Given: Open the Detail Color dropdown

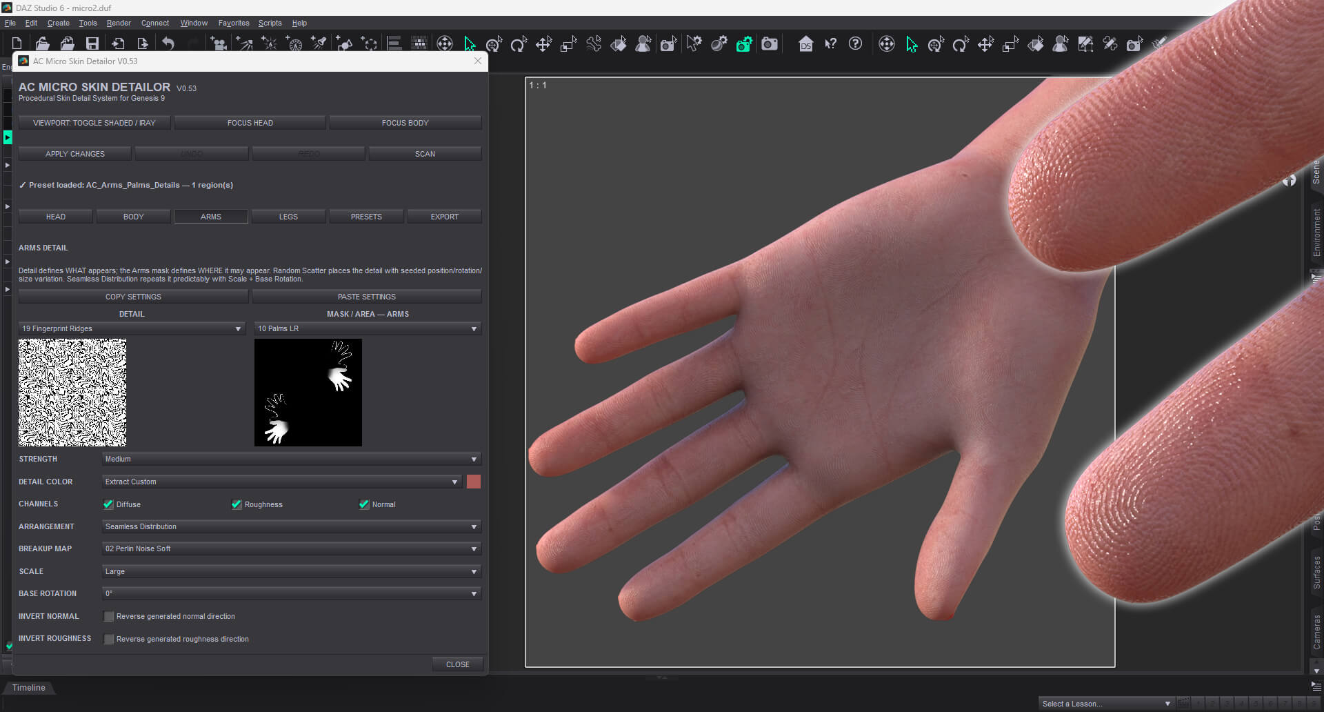Looking at the screenshot, I should pos(282,482).
